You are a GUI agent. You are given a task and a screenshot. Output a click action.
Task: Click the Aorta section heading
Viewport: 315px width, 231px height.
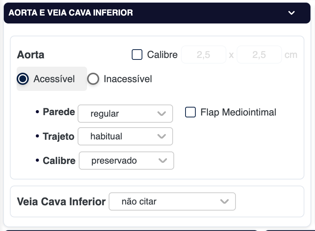coord(31,55)
